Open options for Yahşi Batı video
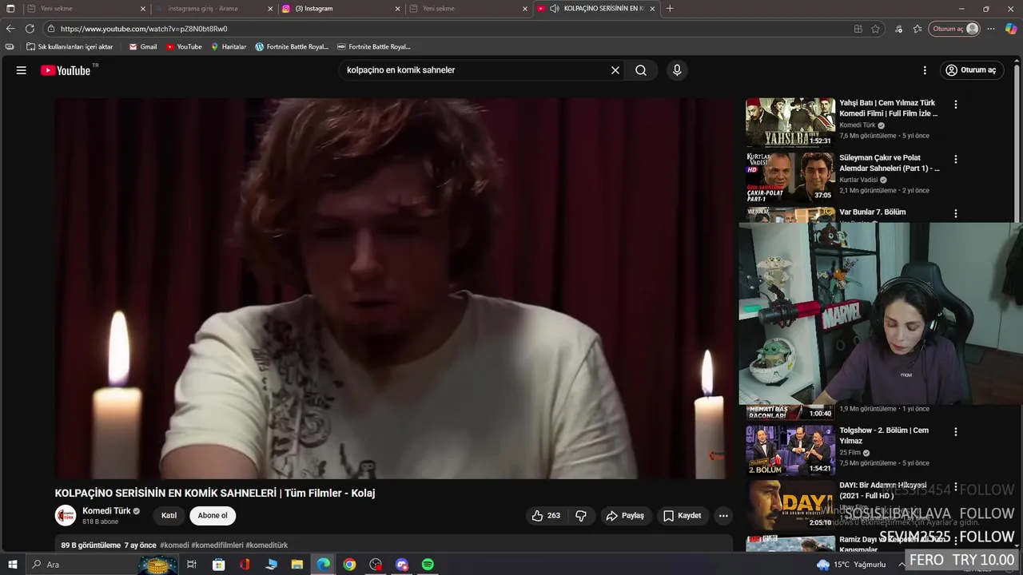Viewport: 1023px width, 575px height. coord(955,104)
